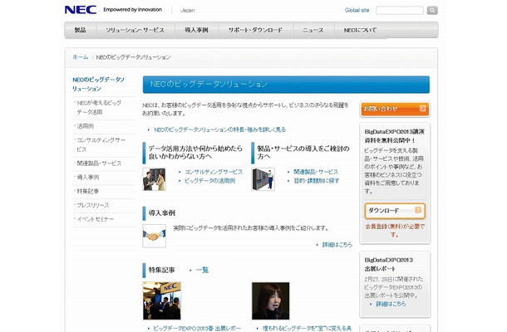Click 導入事例 section heading

(x=162, y=213)
